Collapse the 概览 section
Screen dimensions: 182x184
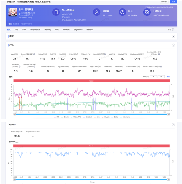173,36
